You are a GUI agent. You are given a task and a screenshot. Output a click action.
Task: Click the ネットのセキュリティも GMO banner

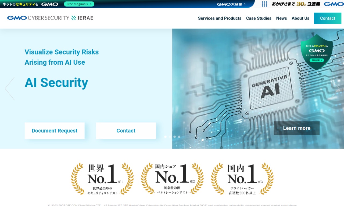pyautogui.click(x=30, y=4)
